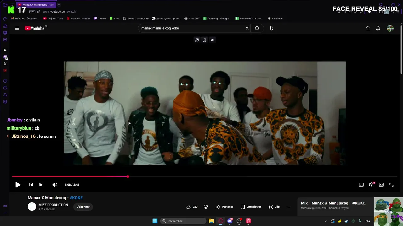The image size is (403, 226).
Task: Click the progress bar playhead dot
Action: point(128,177)
